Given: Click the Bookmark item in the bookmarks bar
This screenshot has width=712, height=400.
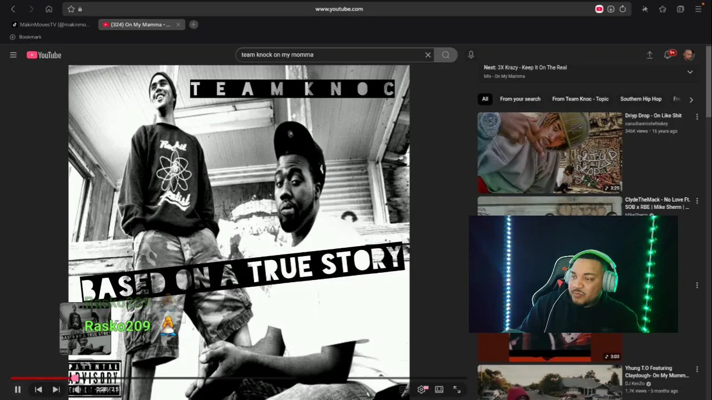Looking at the screenshot, I should [x=26, y=37].
